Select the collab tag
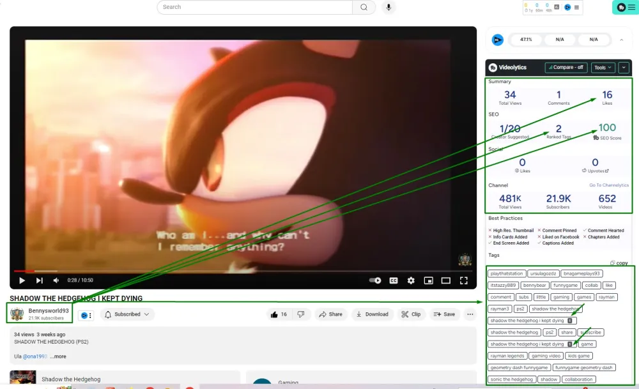Image resolution: width=639 pixels, height=389 pixels. point(591,285)
